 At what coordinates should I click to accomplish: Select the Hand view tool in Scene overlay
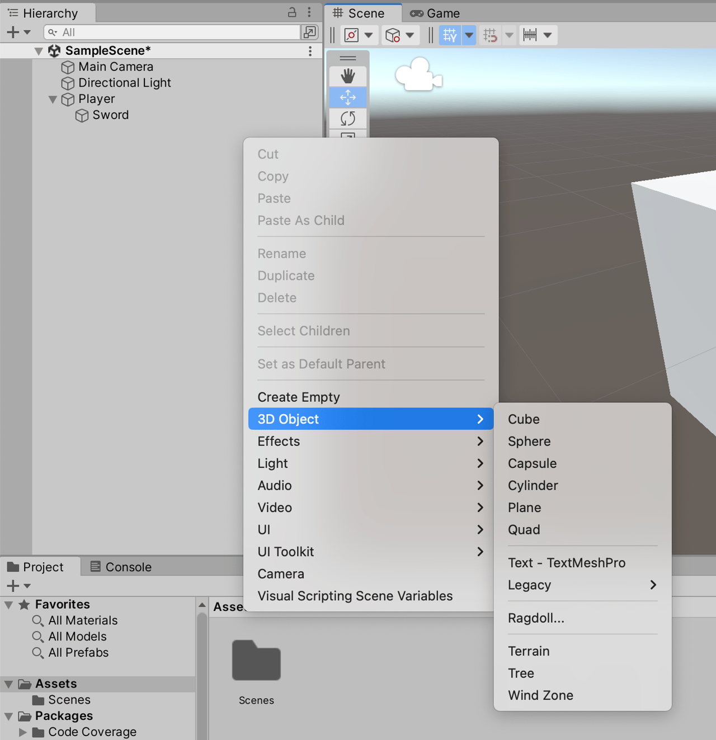click(x=347, y=76)
